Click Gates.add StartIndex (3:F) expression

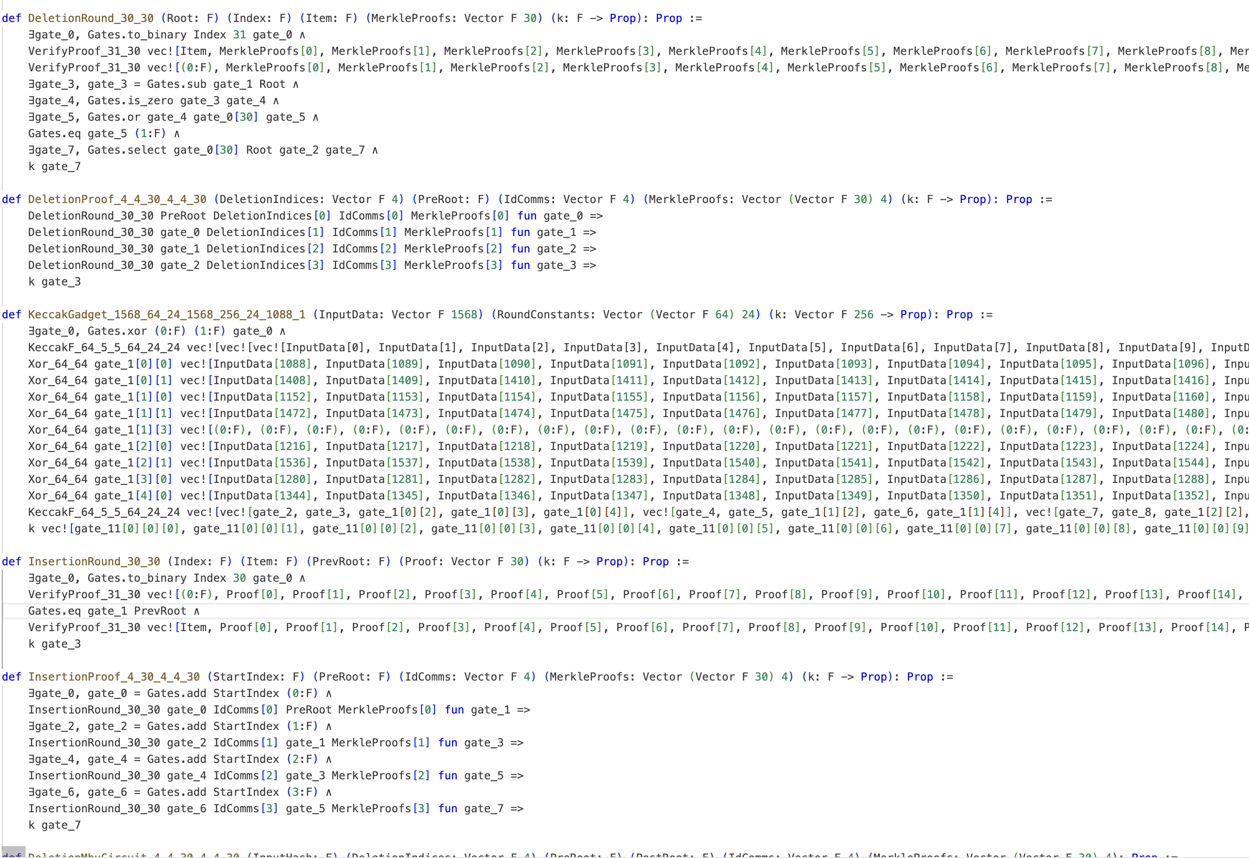point(232,793)
